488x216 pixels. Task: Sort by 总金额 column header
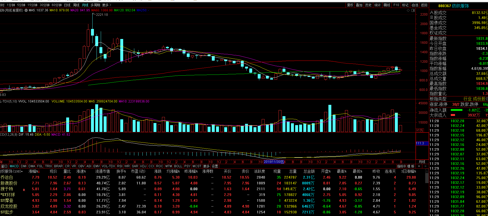(x=309, y=171)
